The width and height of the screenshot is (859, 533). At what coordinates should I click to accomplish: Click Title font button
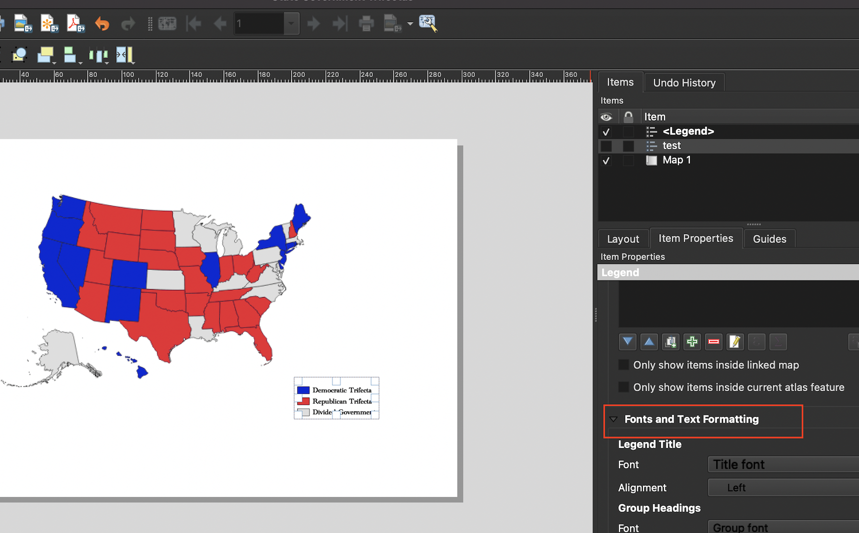click(x=783, y=464)
